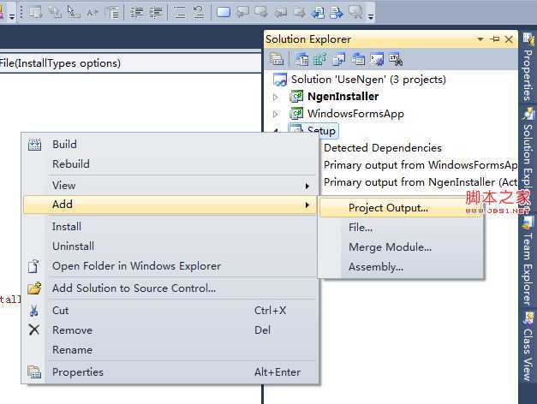Open the View submenu entry
The height and width of the screenshot is (404, 537).
64,185
